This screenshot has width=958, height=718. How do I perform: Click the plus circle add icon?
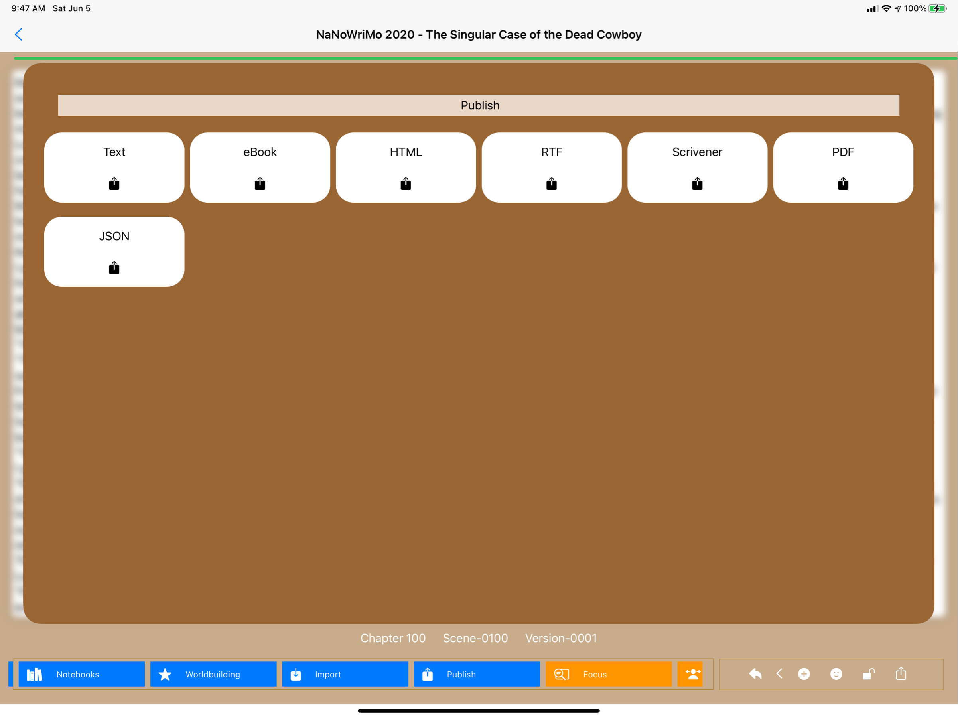pyautogui.click(x=804, y=674)
